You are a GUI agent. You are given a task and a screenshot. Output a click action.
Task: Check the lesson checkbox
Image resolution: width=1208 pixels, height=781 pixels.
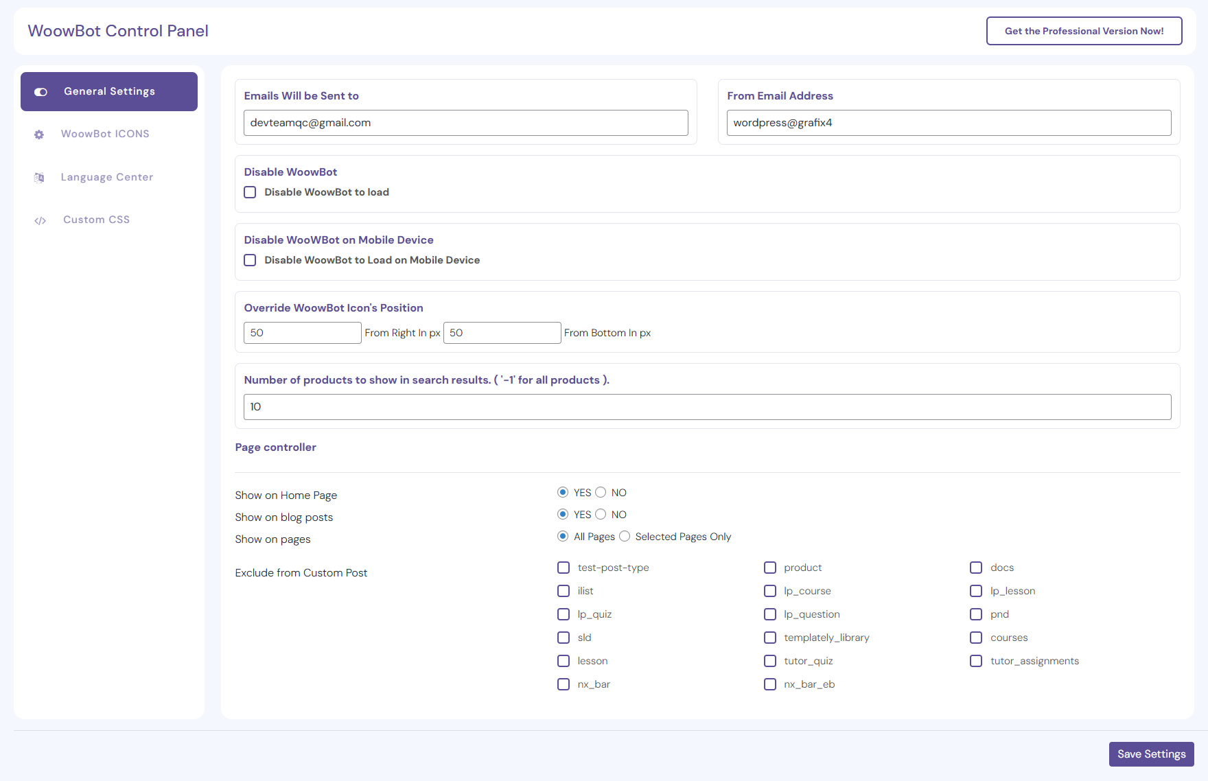[x=564, y=661]
